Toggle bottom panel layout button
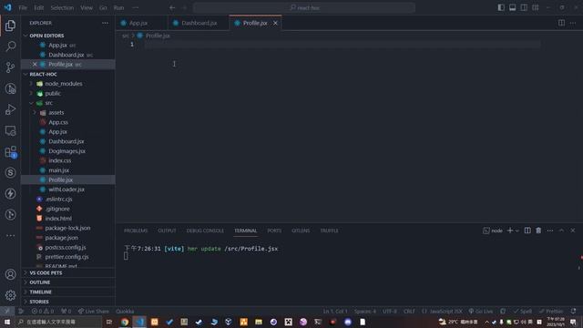 (512, 7)
